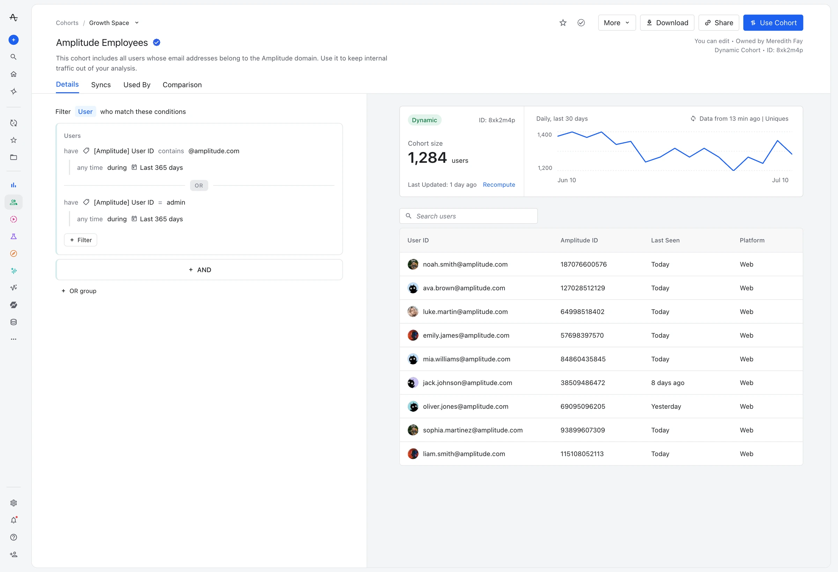Add an OR group
Screen dimensions: 838x572
point(79,291)
